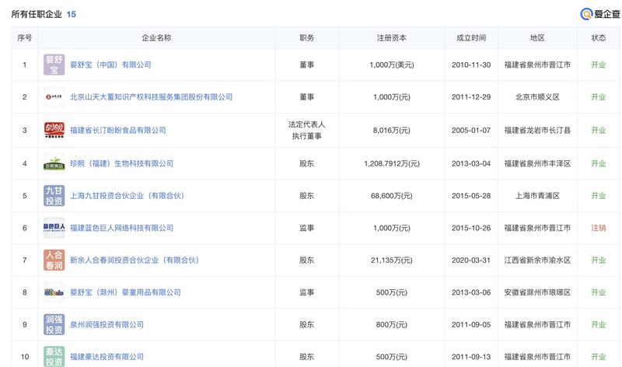Click the 婴舒宝 company logo in row 1
This screenshot has width=622, height=367.
point(54,65)
